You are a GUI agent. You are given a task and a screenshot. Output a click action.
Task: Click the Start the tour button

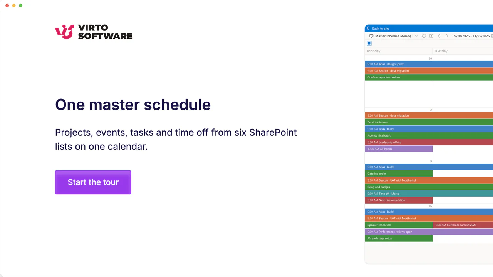point(93,182)
